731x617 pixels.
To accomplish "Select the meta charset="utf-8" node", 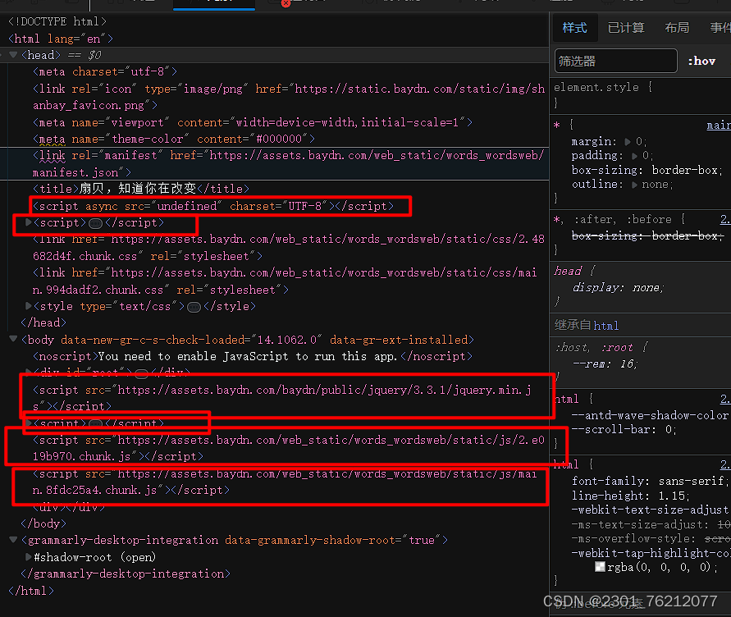I will point(105,71).
